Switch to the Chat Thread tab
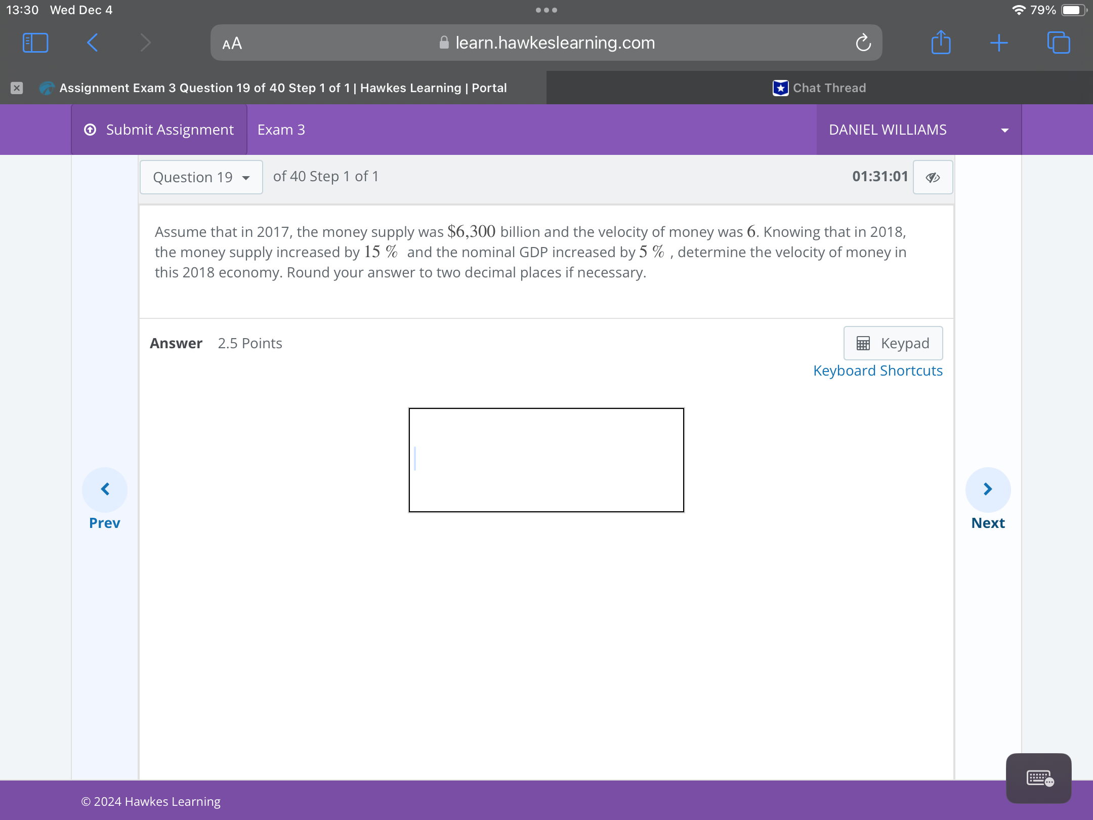1093x820 pixels. point(819,88)
